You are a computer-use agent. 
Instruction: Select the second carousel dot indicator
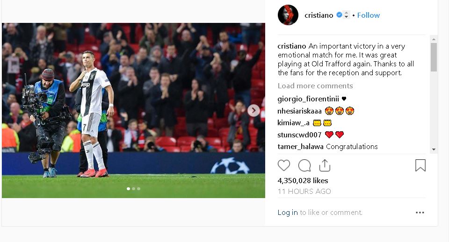pos(133,189)
